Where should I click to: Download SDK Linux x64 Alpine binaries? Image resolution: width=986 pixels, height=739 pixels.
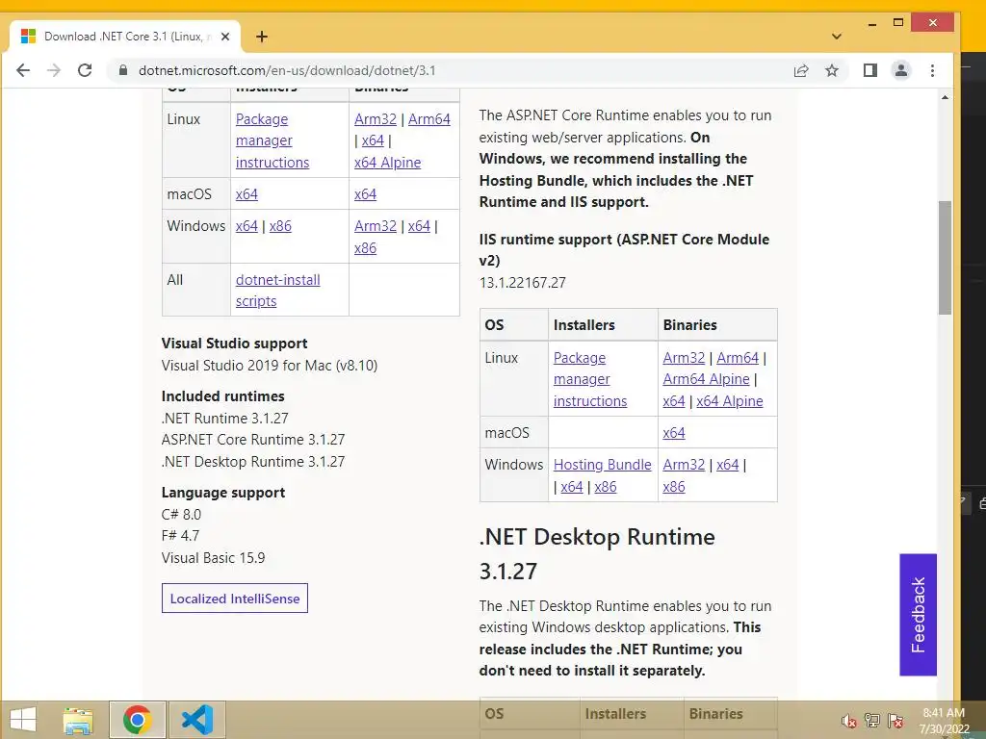pos(387,162)
